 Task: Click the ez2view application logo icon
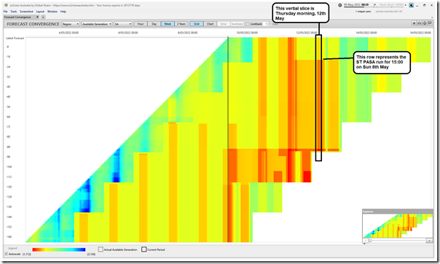pyautogui.click(x=6, y=5)
